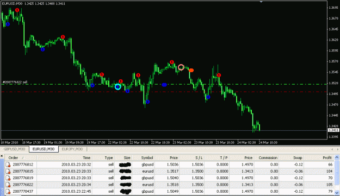
Task: Select order number 2087776819
Action: pos(23,178)
